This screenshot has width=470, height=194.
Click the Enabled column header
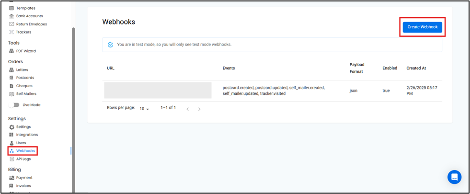click(390, 68)
